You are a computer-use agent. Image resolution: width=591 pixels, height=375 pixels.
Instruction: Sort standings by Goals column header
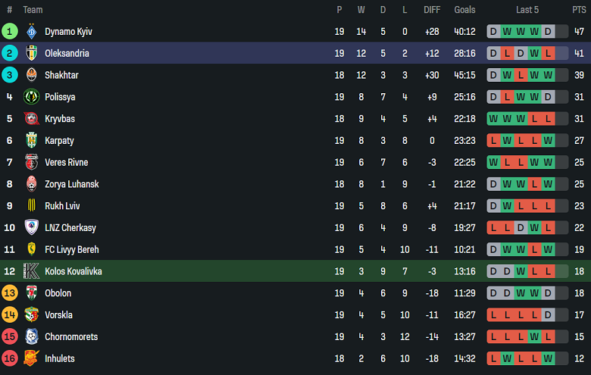(464, 10)
